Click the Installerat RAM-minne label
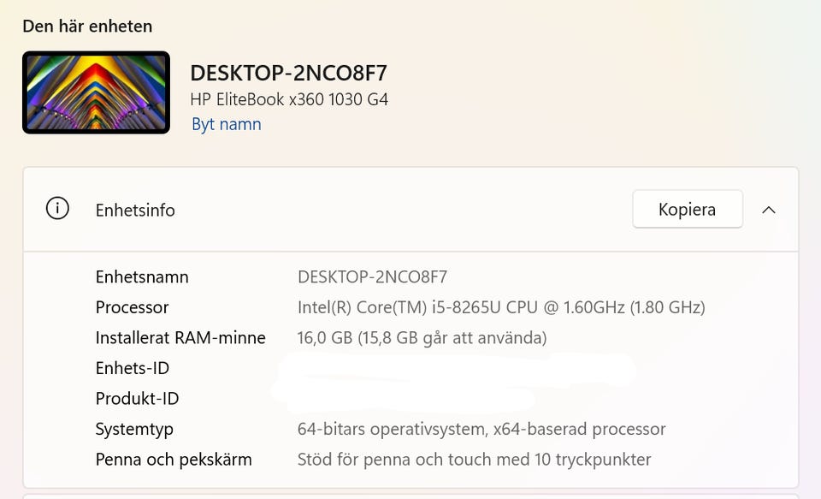Viewport: 821px width, 499px height. (x=180, y=338)
